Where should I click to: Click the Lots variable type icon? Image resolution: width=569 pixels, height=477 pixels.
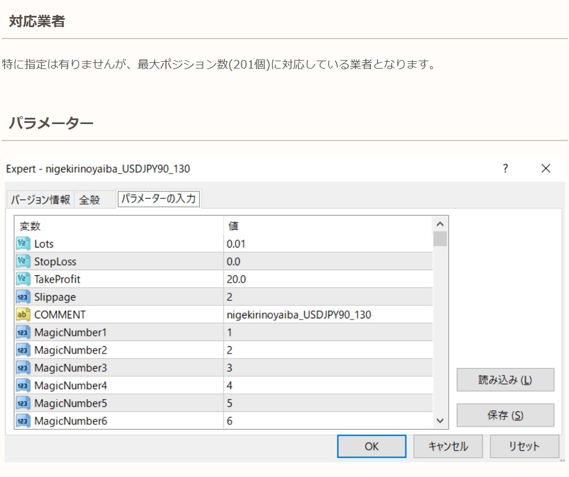tap(23, 244)
